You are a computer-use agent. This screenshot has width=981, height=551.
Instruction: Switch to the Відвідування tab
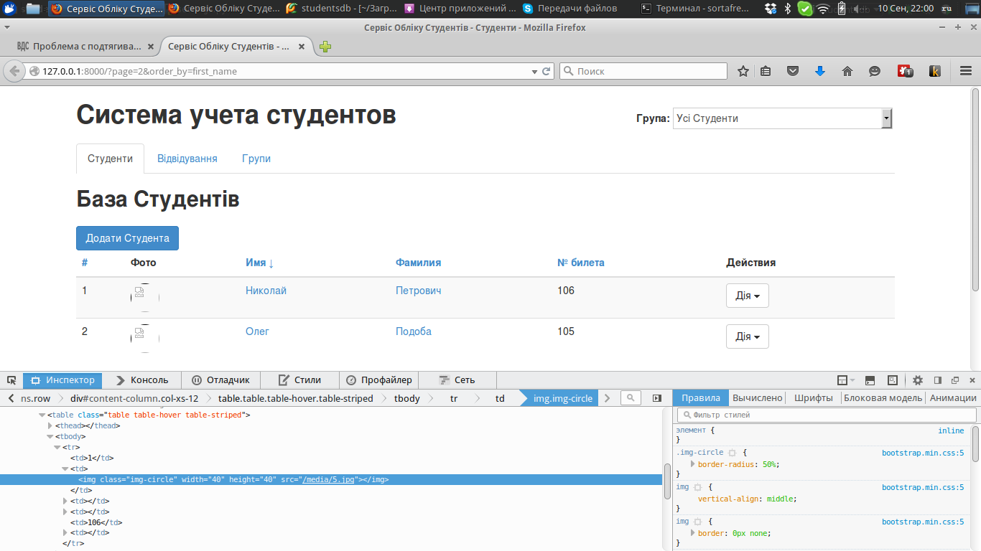(x=187, y=159)
